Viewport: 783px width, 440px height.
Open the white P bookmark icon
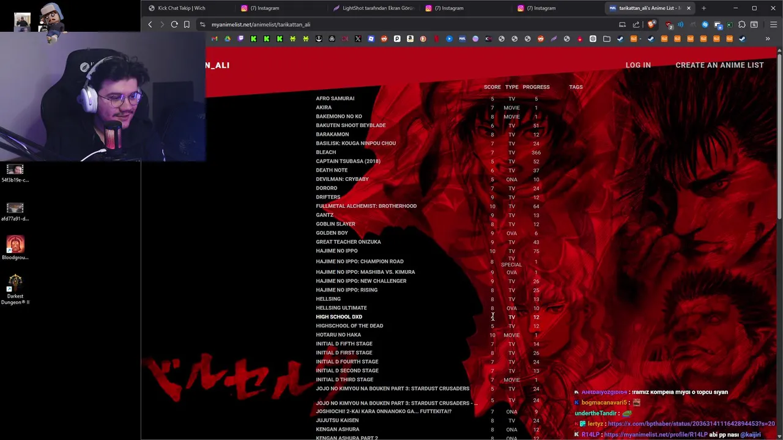point(397,38)
